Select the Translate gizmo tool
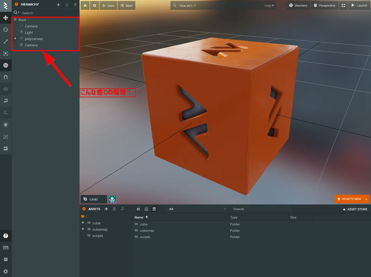The height and width of the screenshot is (277, 371). pos(6,18)
